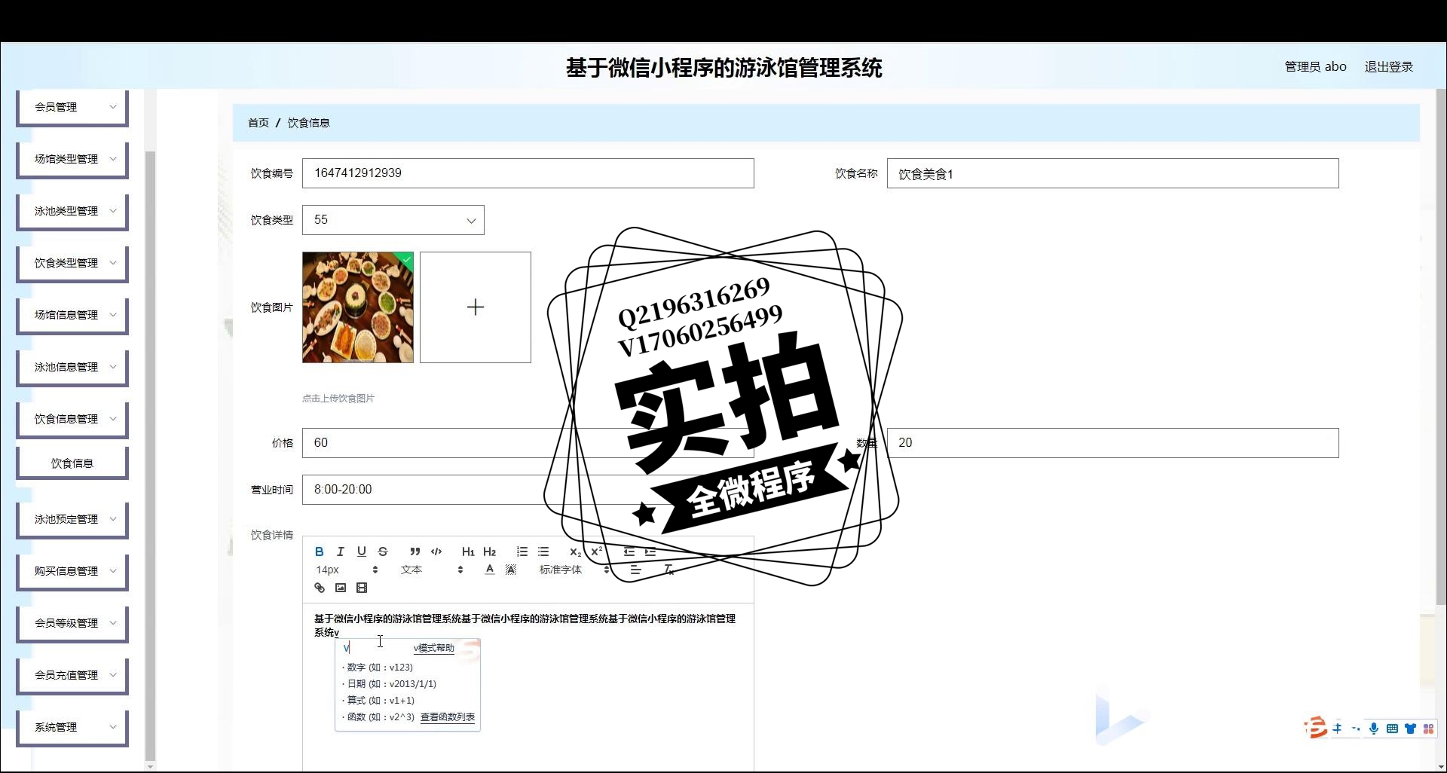The image size is (1447, 773).
Task: Expand the 场馆类型管理 sidebar menu
Action: [x=72, y=159]
